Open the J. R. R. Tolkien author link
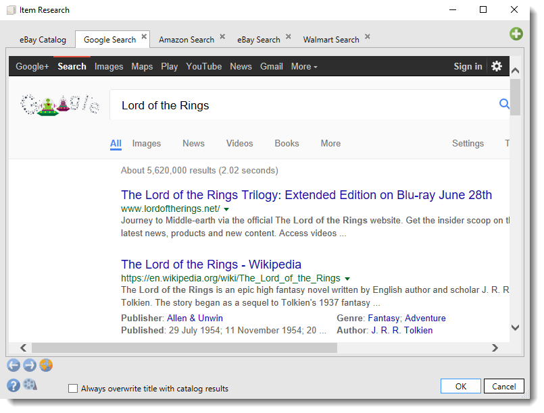The height and width of the screenshot is (413, 544). pos(402,330)
